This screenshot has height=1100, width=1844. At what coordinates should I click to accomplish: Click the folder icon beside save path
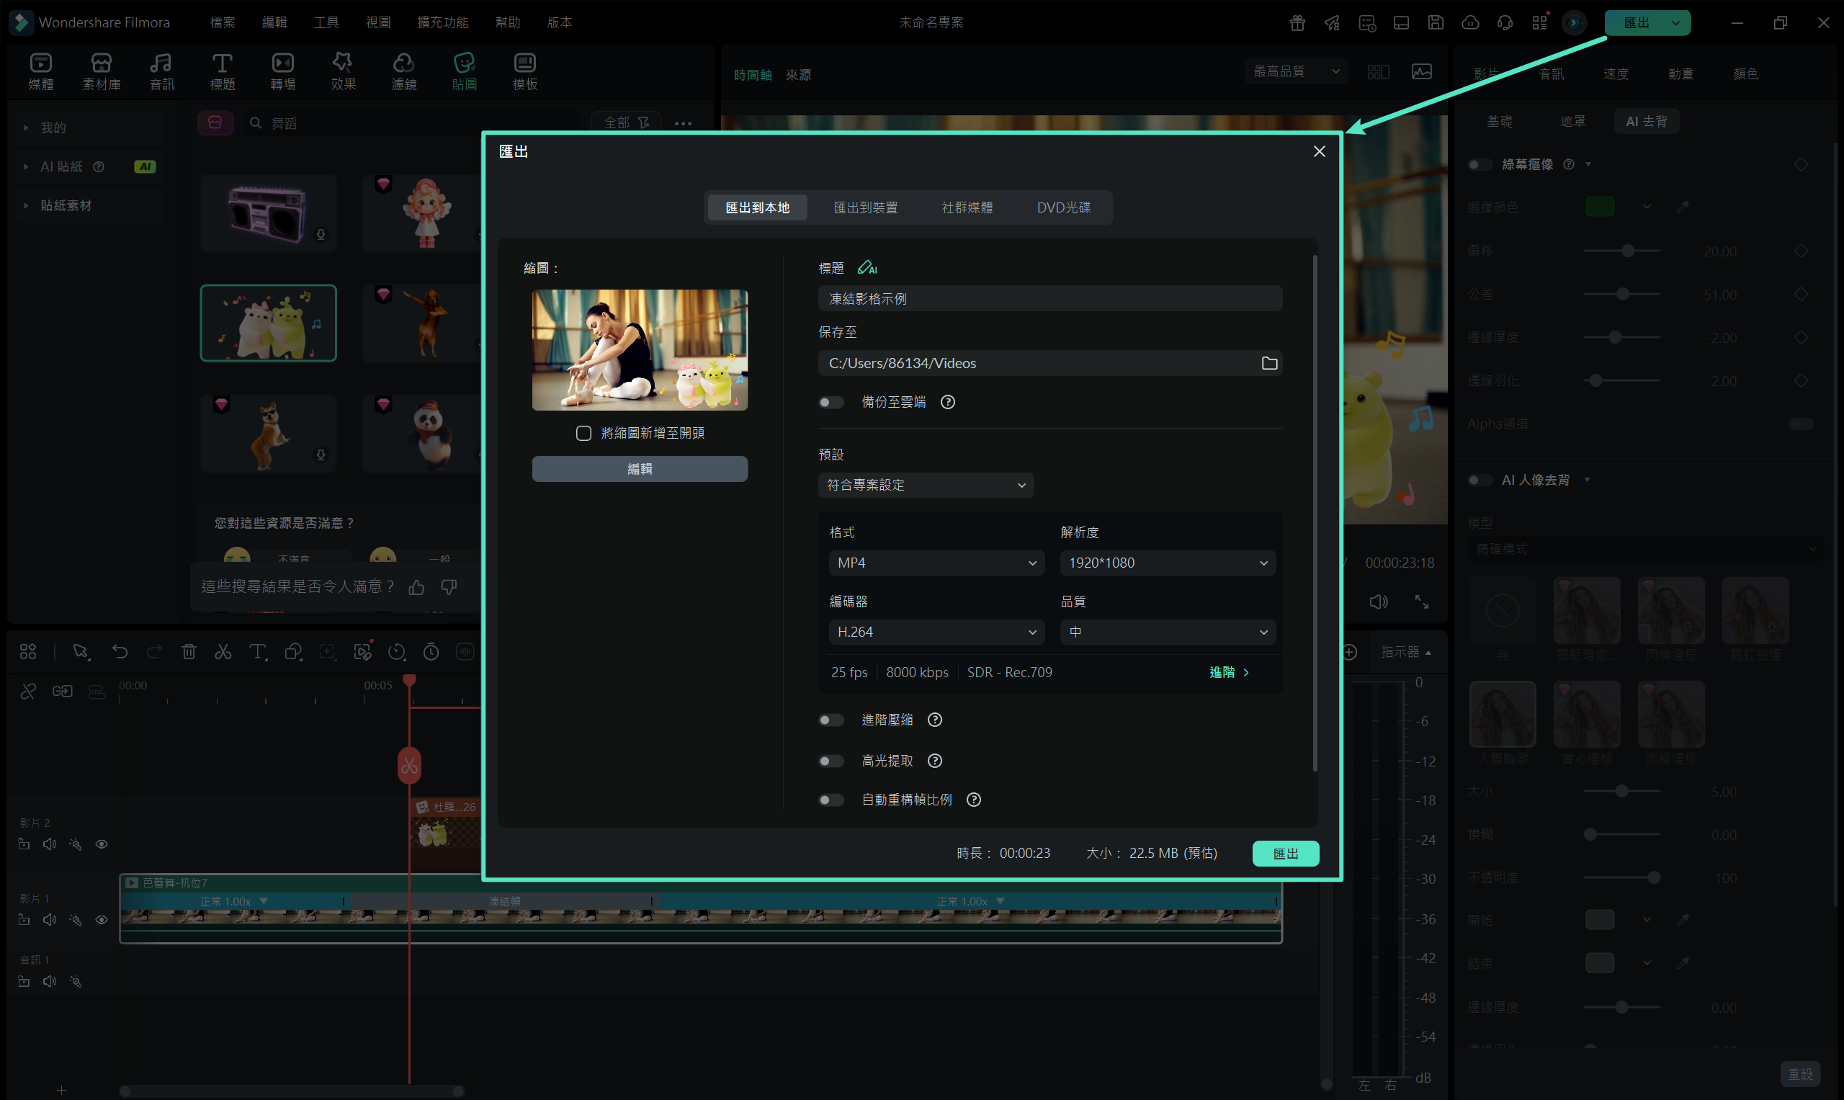[x=1269, y=363]
